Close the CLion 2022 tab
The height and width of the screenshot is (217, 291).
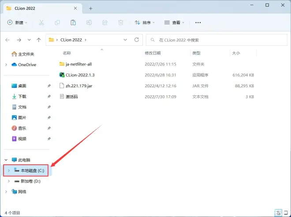[x=75, y=8]
